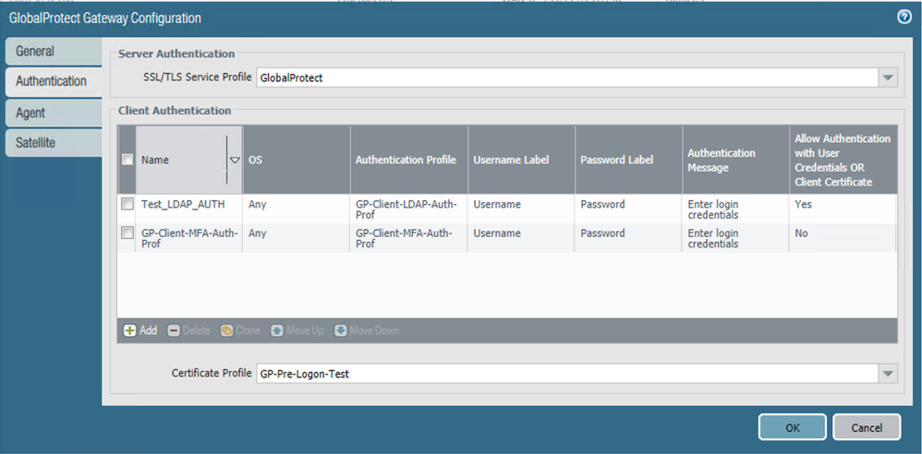Expand the Certificate Profile dropdown arrow
Viewport: 922px width, 454px height.
888,374
